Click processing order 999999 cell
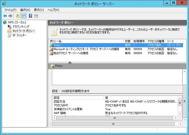 pos(138,53)
